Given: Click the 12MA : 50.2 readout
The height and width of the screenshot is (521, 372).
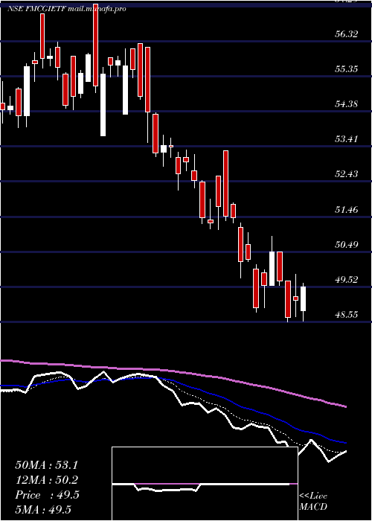Looking at the screenshot, I should click(47, 480).
